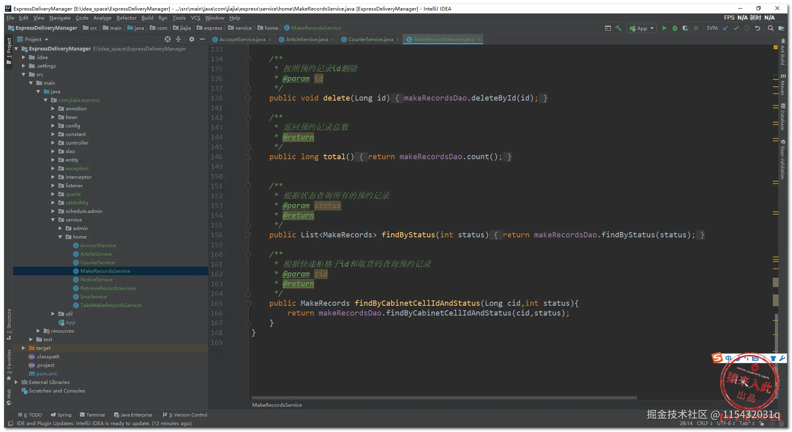Viewport: 792px width, 432px height.
Task: Update project via SVN blue arrow
Action: point(725,28)
